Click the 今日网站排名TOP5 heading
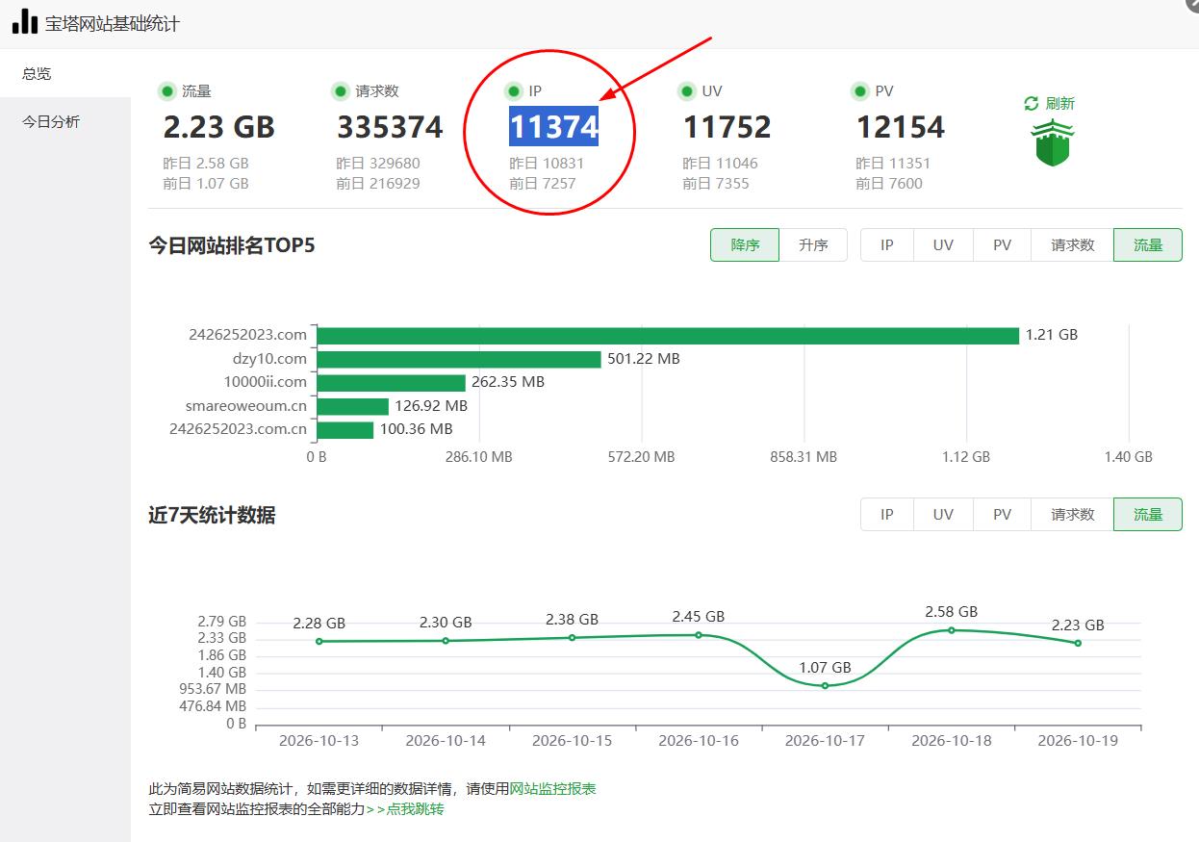 pyautogui.click(x=232, y=244)
